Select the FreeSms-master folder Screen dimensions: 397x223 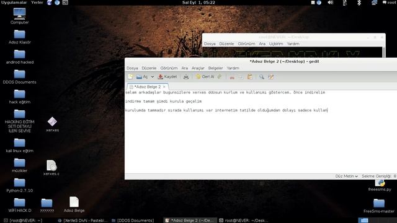tap(379, 206)
